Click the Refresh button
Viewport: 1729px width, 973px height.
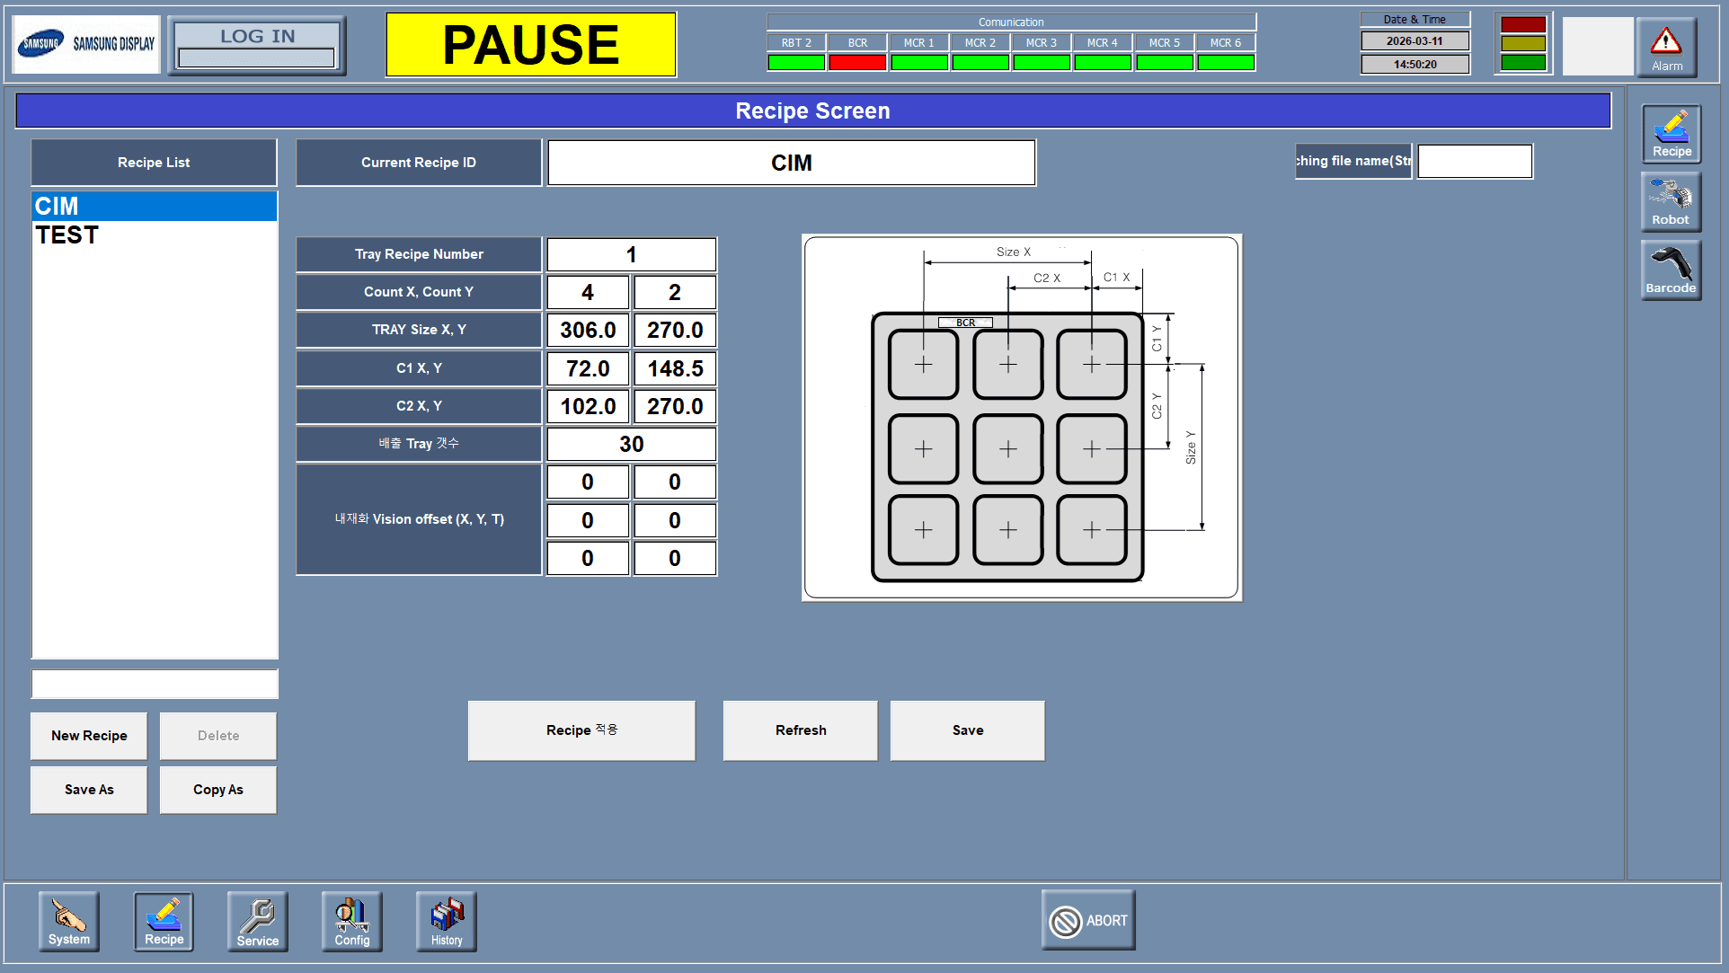[800, 730]
